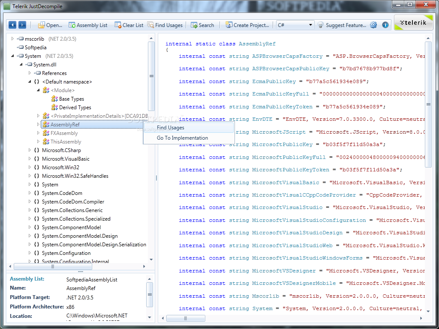
Task: Expand the Microsoft.Win32 namespace
Action: coord(30,167)
